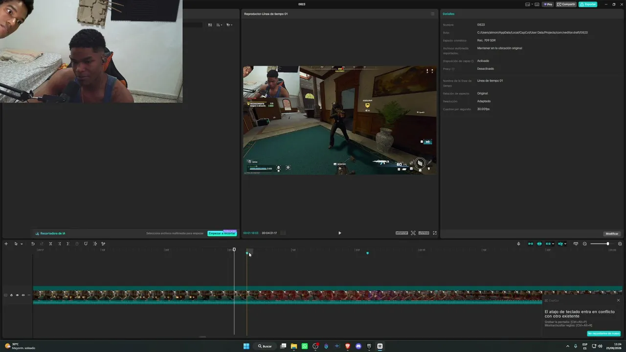This screenshot has width=626, height=352.
Task: Expand the linkage options dropdown arrow
Action: point(553,244)
